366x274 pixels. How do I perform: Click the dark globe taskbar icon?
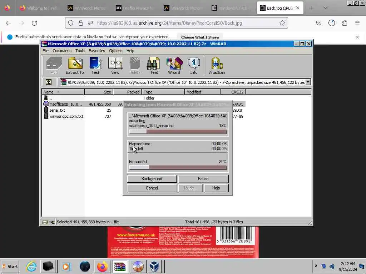point(85,266)
